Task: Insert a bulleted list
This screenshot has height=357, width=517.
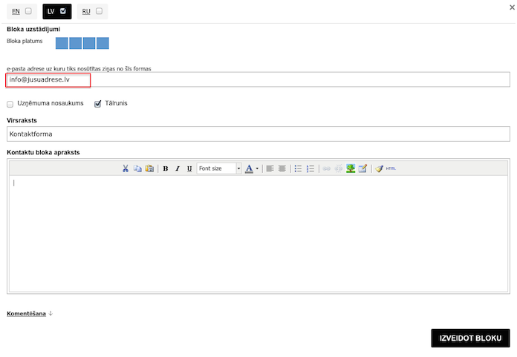Action: [x=298, y=168]
